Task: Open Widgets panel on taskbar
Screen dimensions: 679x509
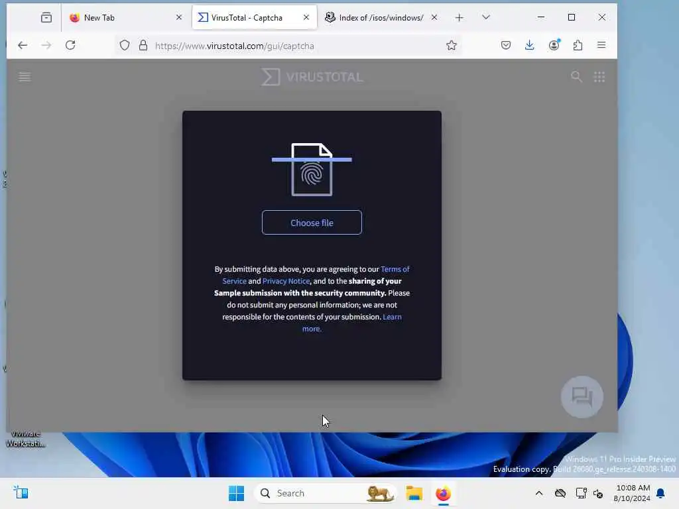Action: [21, 493]
